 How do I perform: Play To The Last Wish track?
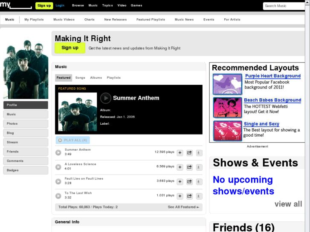[58, 196]
